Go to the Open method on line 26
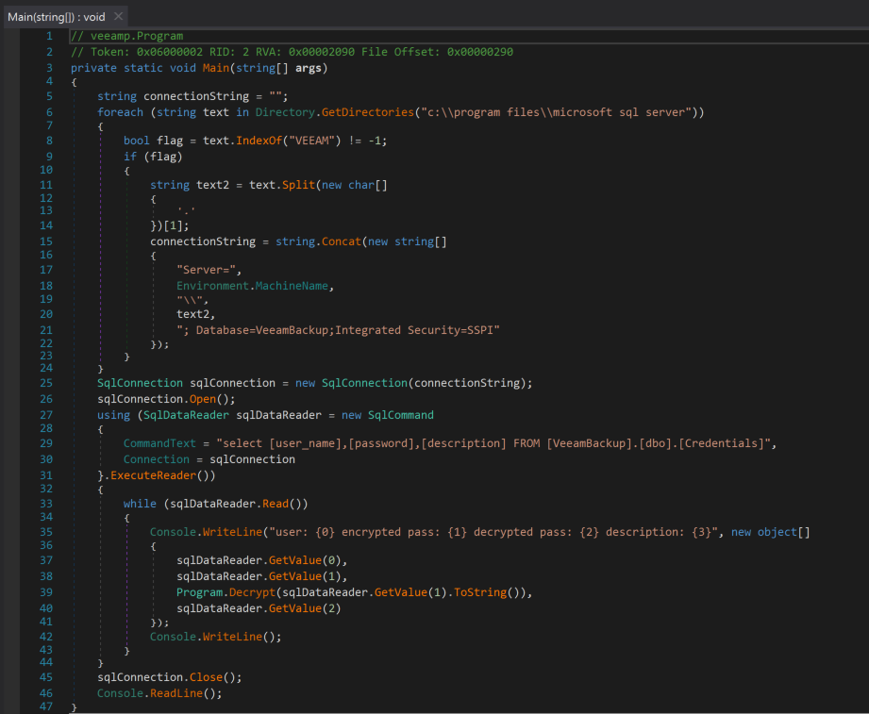 click(x=203, y=399)
